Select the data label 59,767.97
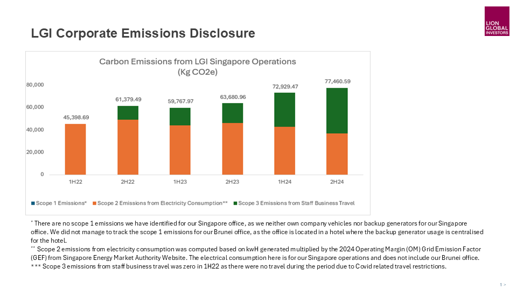517x290 pixels. [181, 102]
